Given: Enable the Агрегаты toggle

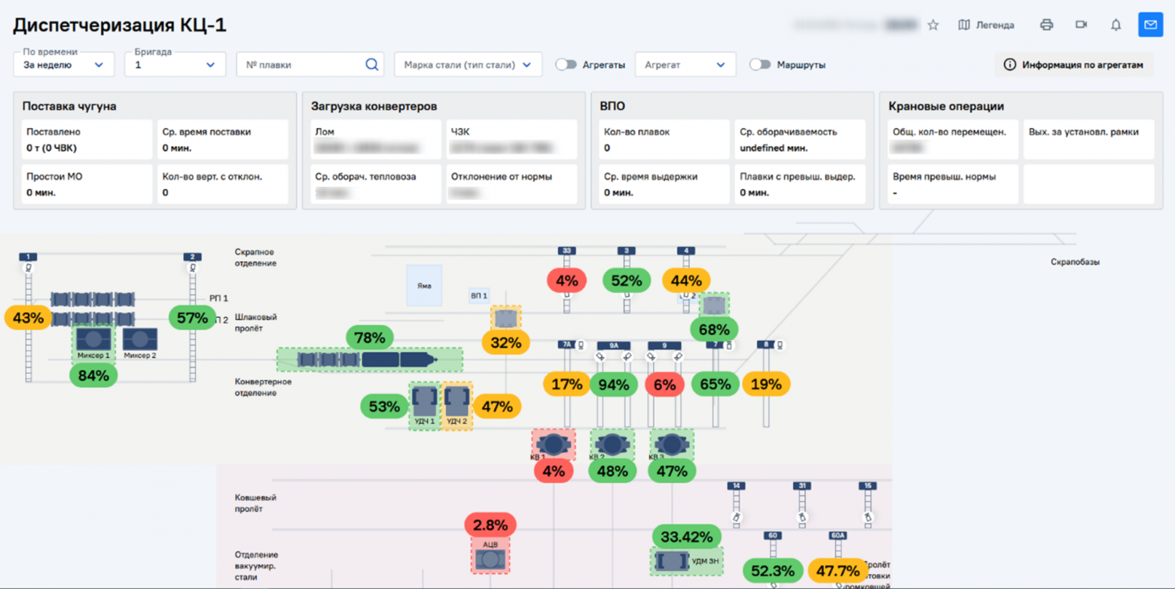Looking at the screenshot, I should click(x=566, y=65).
